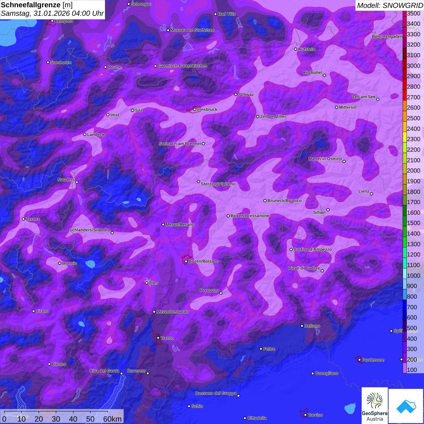
Task: Click the Schneefallgrenze [m] title
Action: coord(37,5)
